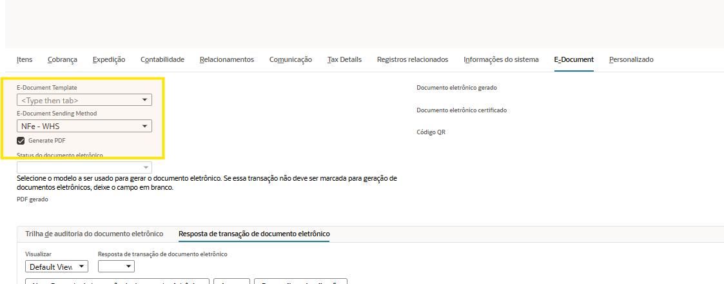Screen dimensions: 724x284
Task: Uncheck the Generate PDF checkbox
Action: click(21, 140)
